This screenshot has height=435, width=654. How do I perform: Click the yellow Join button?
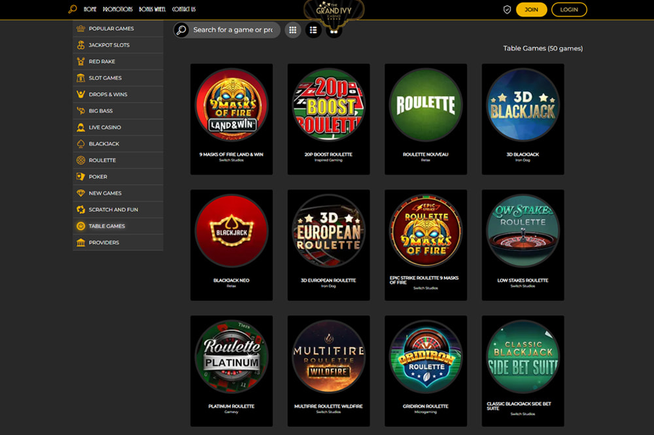(531, 10)
